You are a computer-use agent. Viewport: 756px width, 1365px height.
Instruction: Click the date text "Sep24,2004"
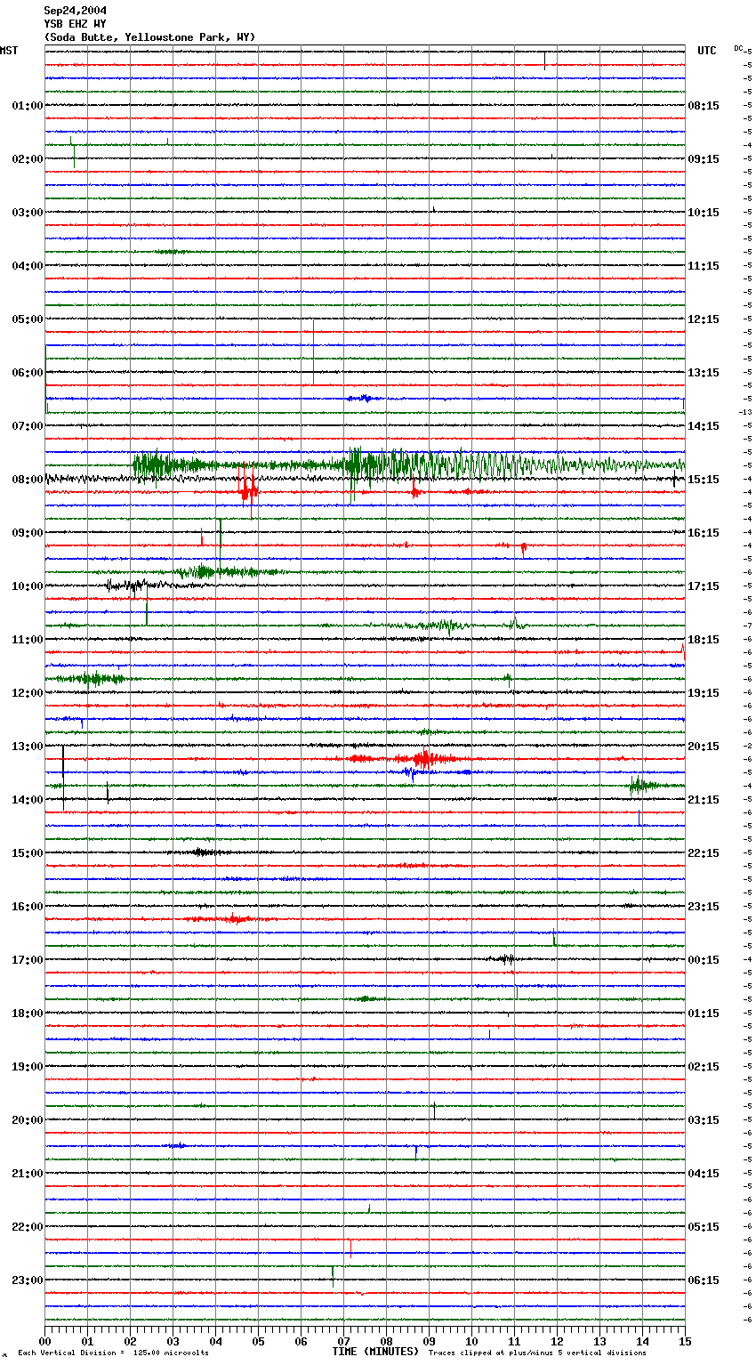(76, 11)
